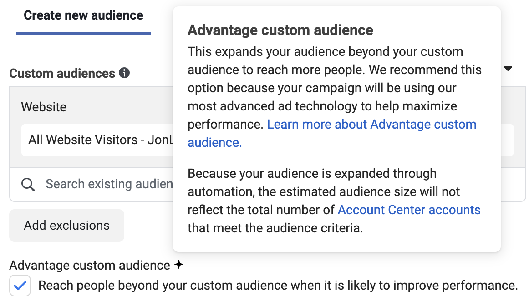Click the magnifier search icon
Viewport: 529px width, 301px height.
coord(28,185)
